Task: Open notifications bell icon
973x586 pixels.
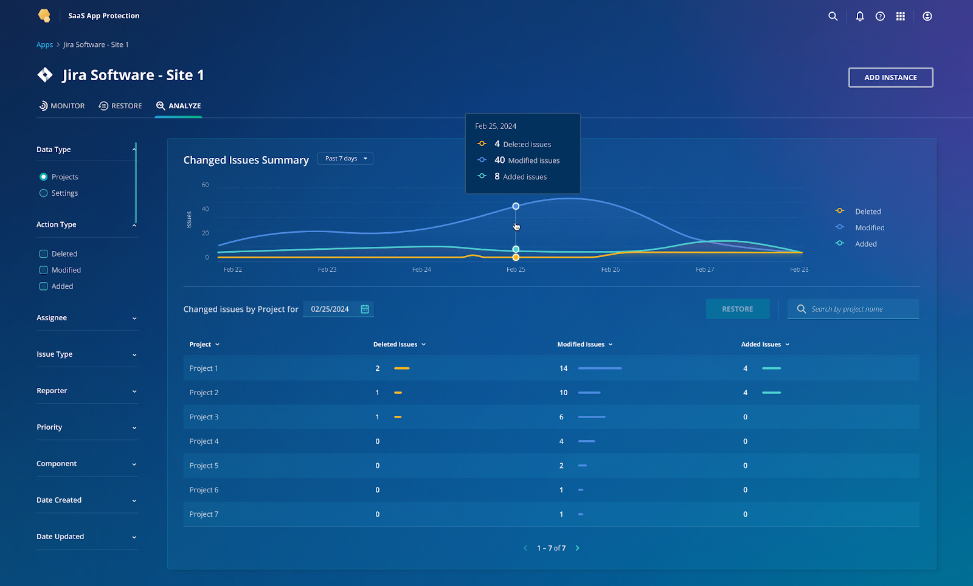Action: 860,16
